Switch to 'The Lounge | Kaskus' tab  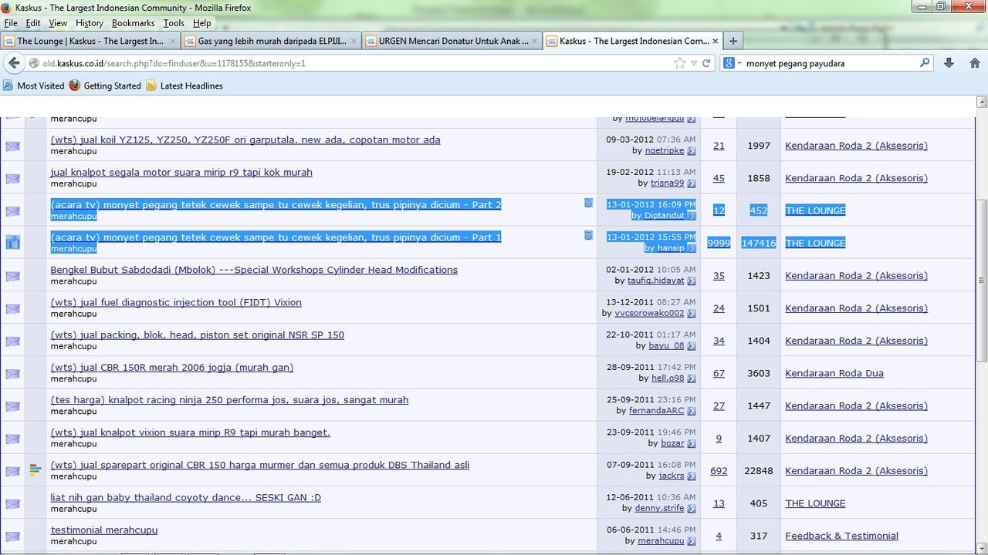[x=89, y=41]
